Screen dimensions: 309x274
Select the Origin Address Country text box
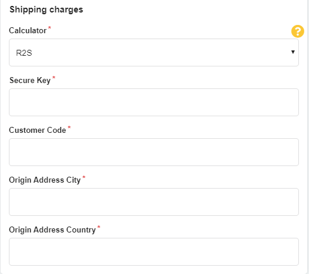(x=154, y=251)
